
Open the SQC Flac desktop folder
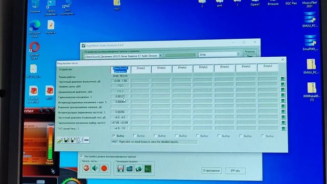(291, 3)
